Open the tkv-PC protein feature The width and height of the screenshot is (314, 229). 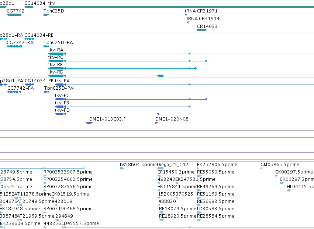(x=131, y=99)
